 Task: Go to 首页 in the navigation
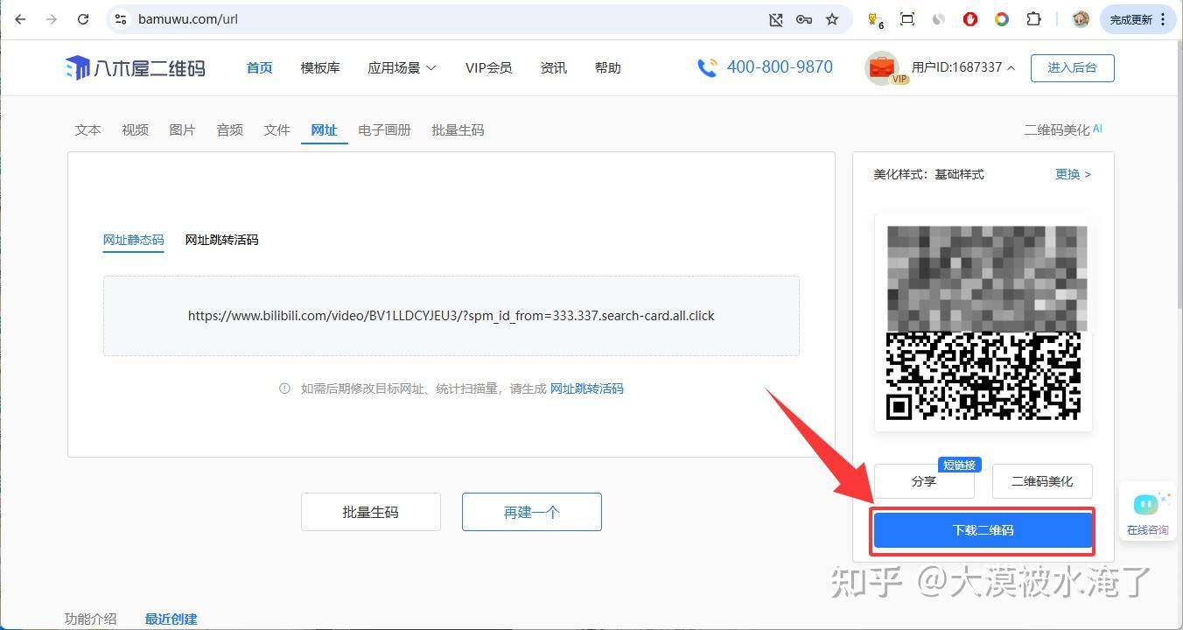(x=259, y=67)
